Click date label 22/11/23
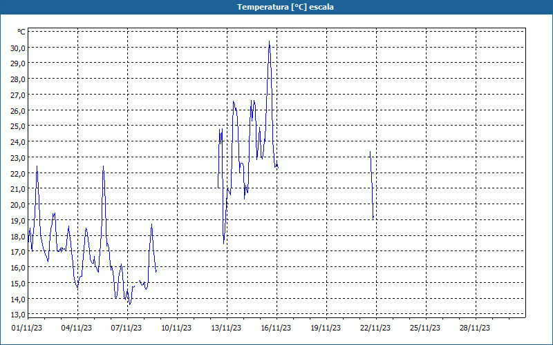Image resolution: width=553 pixels, height=345 pixels. 375,328
